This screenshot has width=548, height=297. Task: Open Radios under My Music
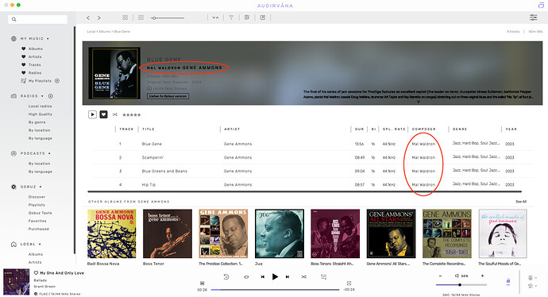(35, 73)
